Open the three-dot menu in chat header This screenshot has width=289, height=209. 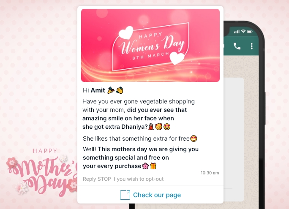251,46
